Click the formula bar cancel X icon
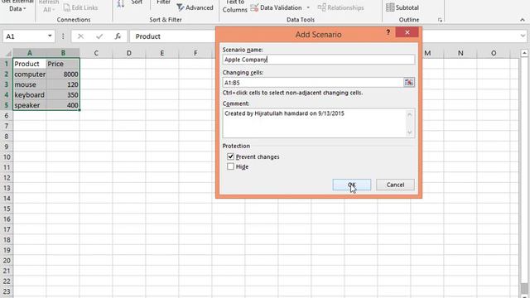This screenshot has height=298, width=530. (x=80, y=36)
